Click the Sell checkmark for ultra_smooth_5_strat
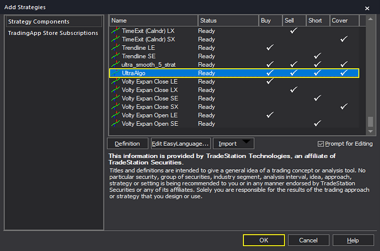Screen dimensions: 380x251 (x=294, y=64)
